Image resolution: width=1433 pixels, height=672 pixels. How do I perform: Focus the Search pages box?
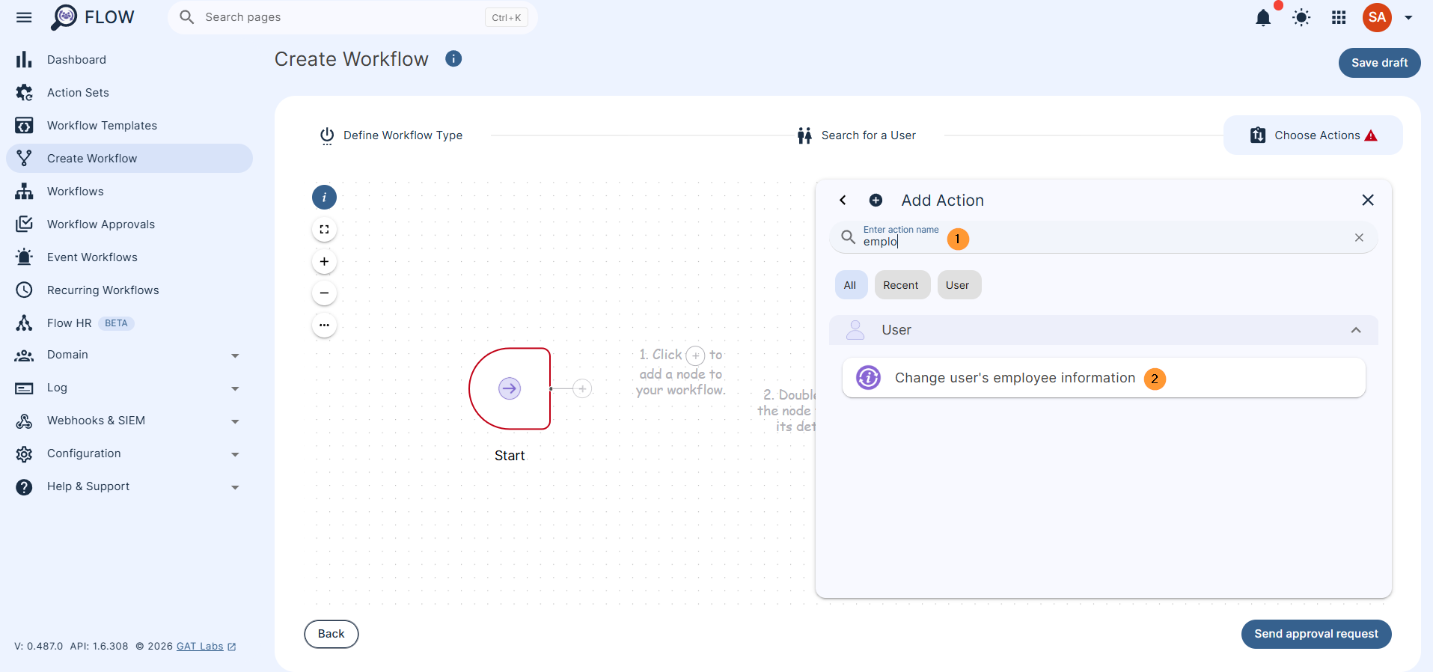pyautogui.click(x=353, y=17)
